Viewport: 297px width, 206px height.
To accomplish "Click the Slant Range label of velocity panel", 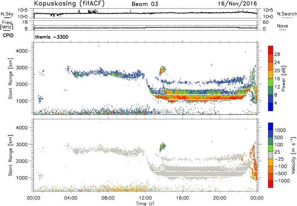I will pos(10,155).
